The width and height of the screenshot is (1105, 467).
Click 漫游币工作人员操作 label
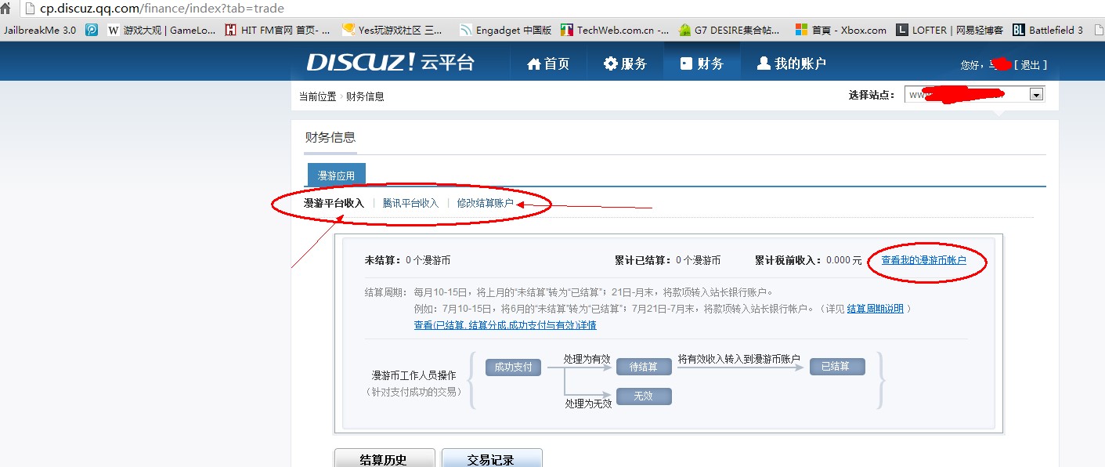tap(413, 376)
